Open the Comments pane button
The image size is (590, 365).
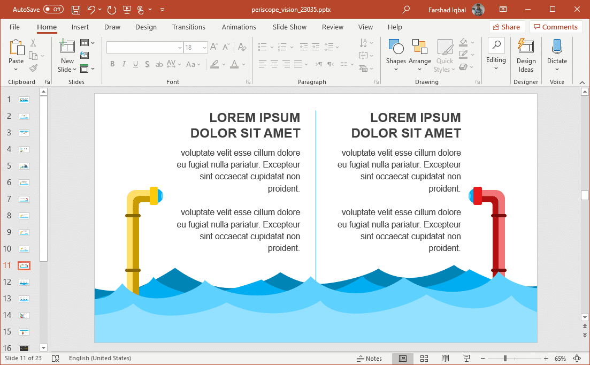(556, 27)
